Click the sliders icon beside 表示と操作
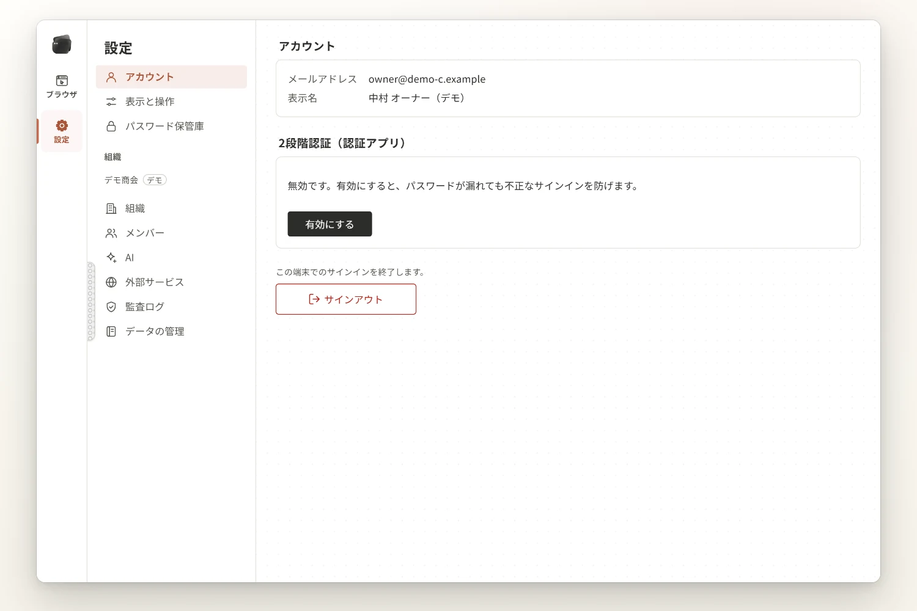Screen dimensions: 917x611 (111, 101)
